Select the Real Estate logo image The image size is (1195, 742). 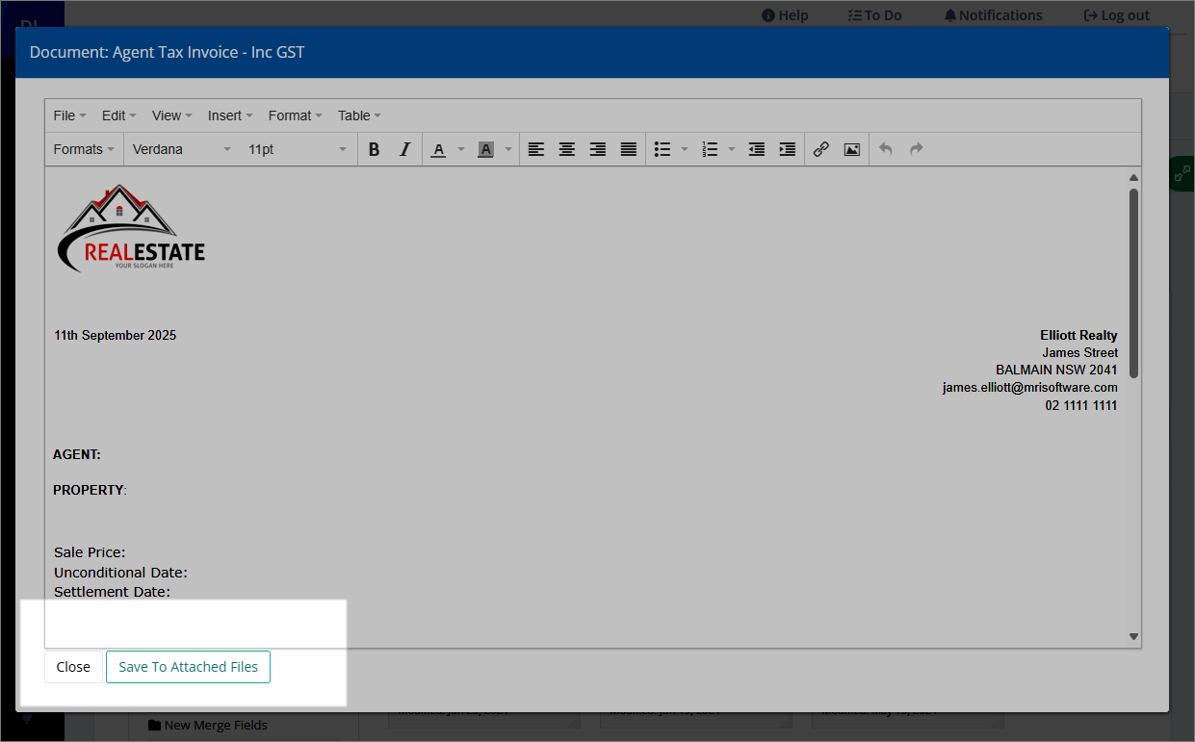[x=131, y=227]
